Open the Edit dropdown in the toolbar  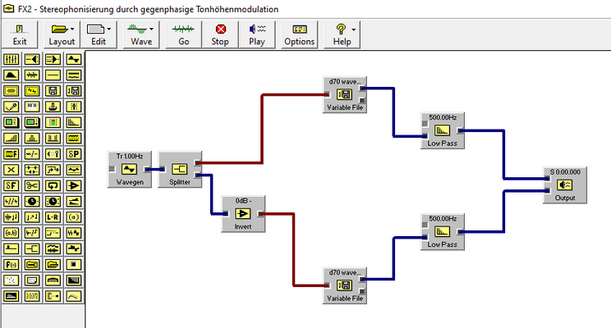(99, 34)
